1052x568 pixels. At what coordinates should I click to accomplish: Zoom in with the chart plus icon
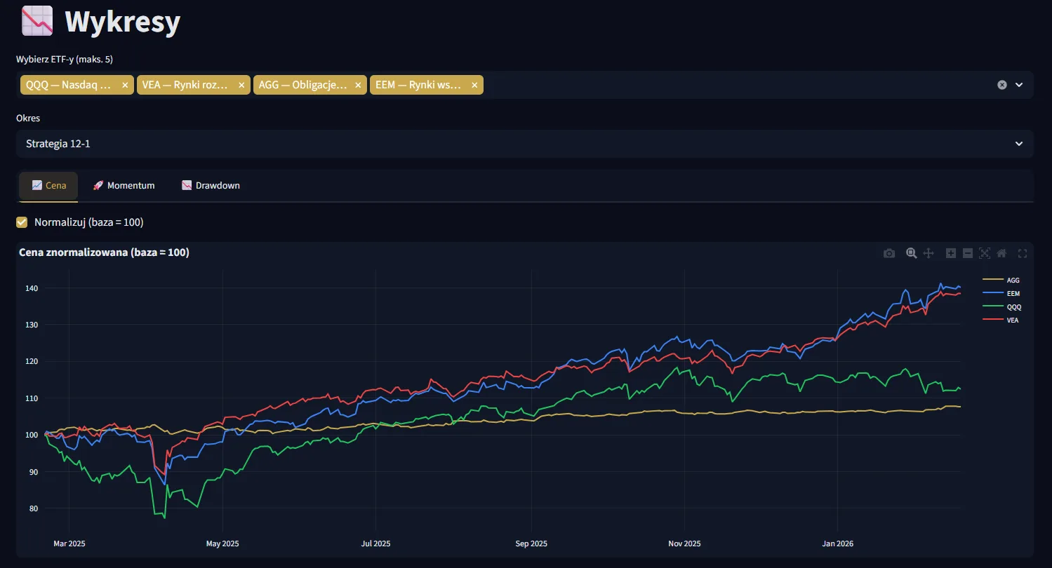[951, 253]
